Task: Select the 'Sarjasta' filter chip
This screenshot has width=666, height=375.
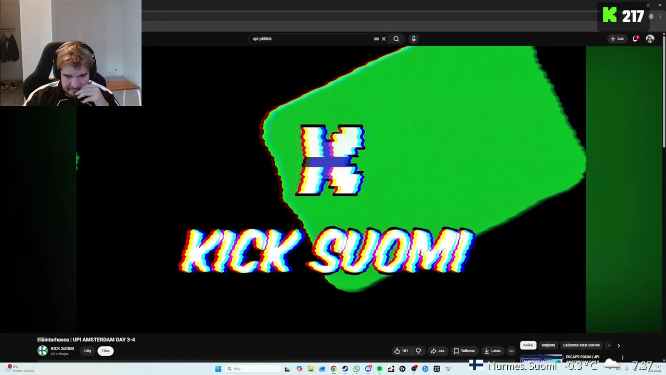Action: click(548, 345)
